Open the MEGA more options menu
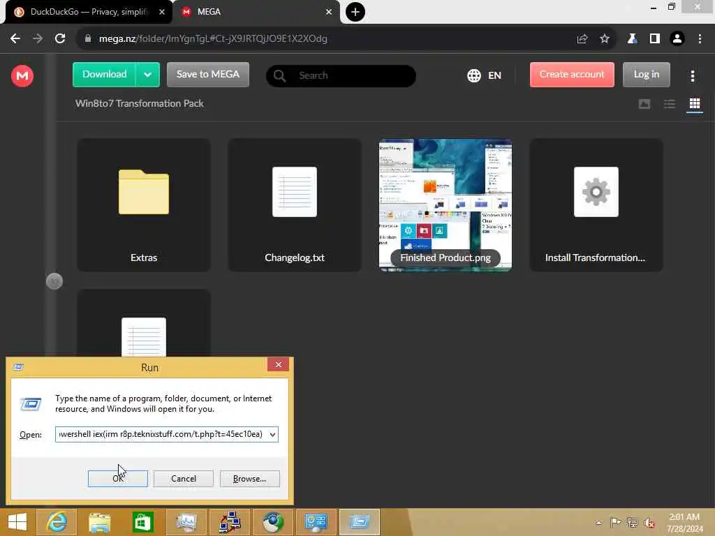Image resolution: width=715 pixels, height=536 pixels. pyautogui.click(x=692, y=75)
